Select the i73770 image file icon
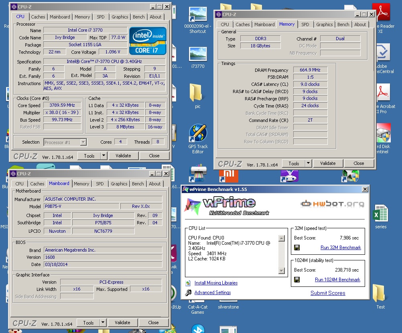Screen dimensions: 402x333 coord(198,55)
